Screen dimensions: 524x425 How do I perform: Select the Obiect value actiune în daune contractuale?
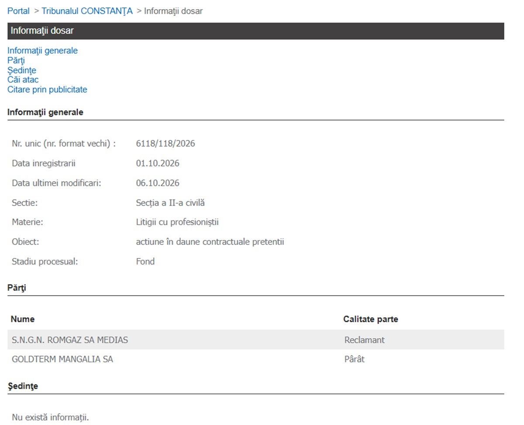tap(210, 242)
